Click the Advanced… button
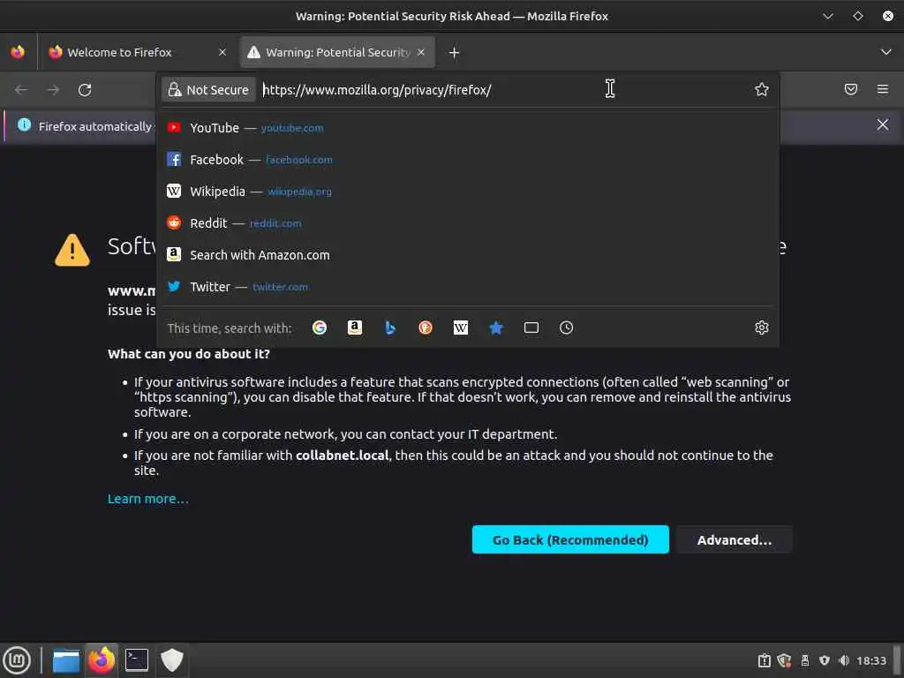The image size is (904, 678). pos(734,540)
